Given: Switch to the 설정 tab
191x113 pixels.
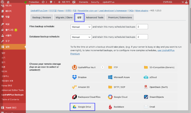Looking at the screenshot, I should (x=79, y=18).
